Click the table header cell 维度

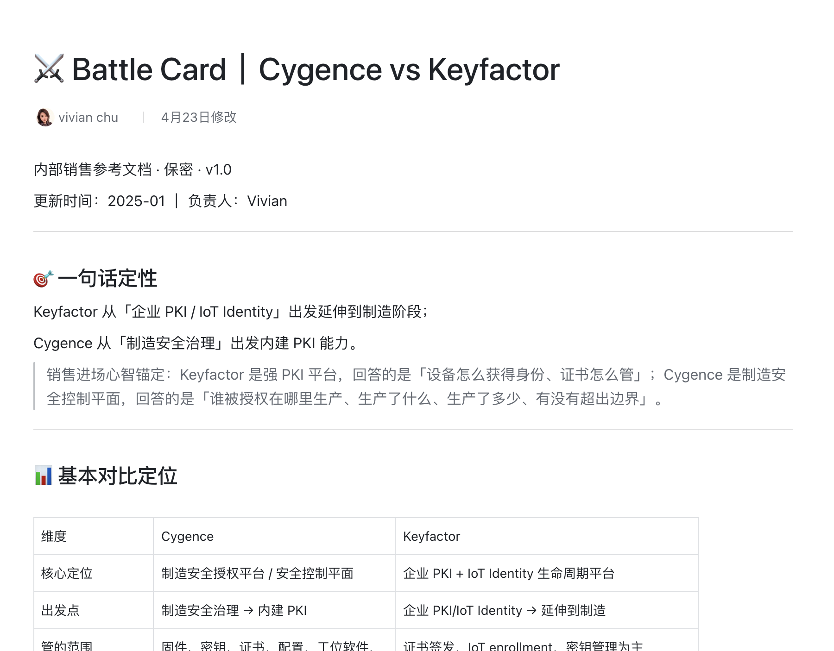click(94, 536)
